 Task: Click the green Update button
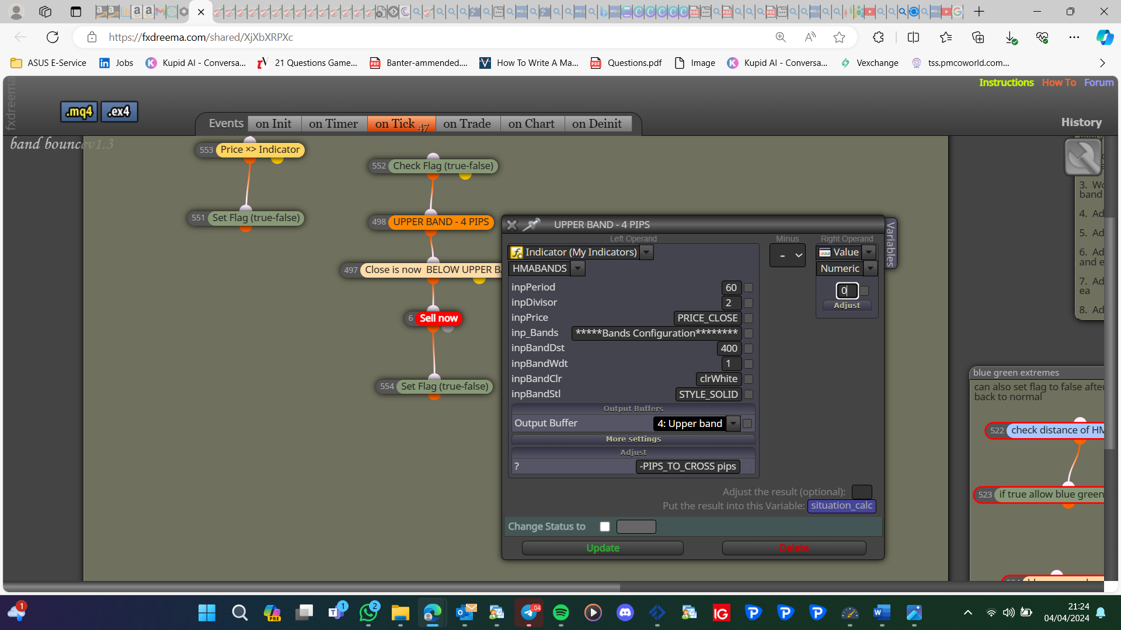[603, 548]
